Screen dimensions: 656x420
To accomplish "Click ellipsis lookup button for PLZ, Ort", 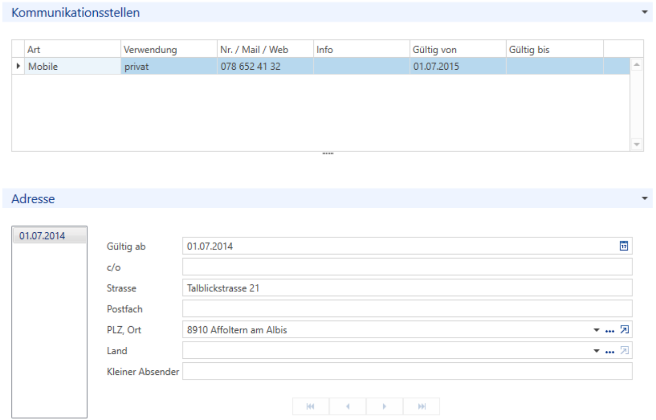I will [610, 331].
